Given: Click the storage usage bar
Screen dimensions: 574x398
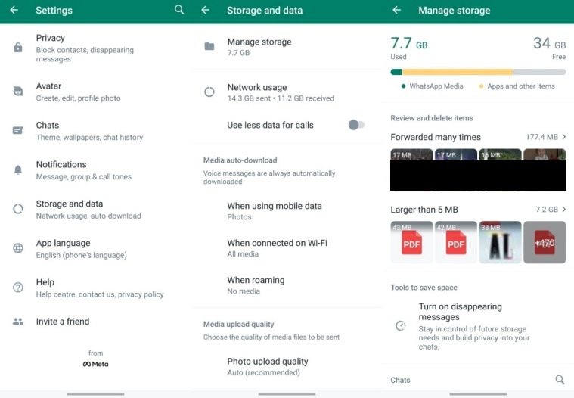Looking at the screenshot, I should (x=478, y=72).
